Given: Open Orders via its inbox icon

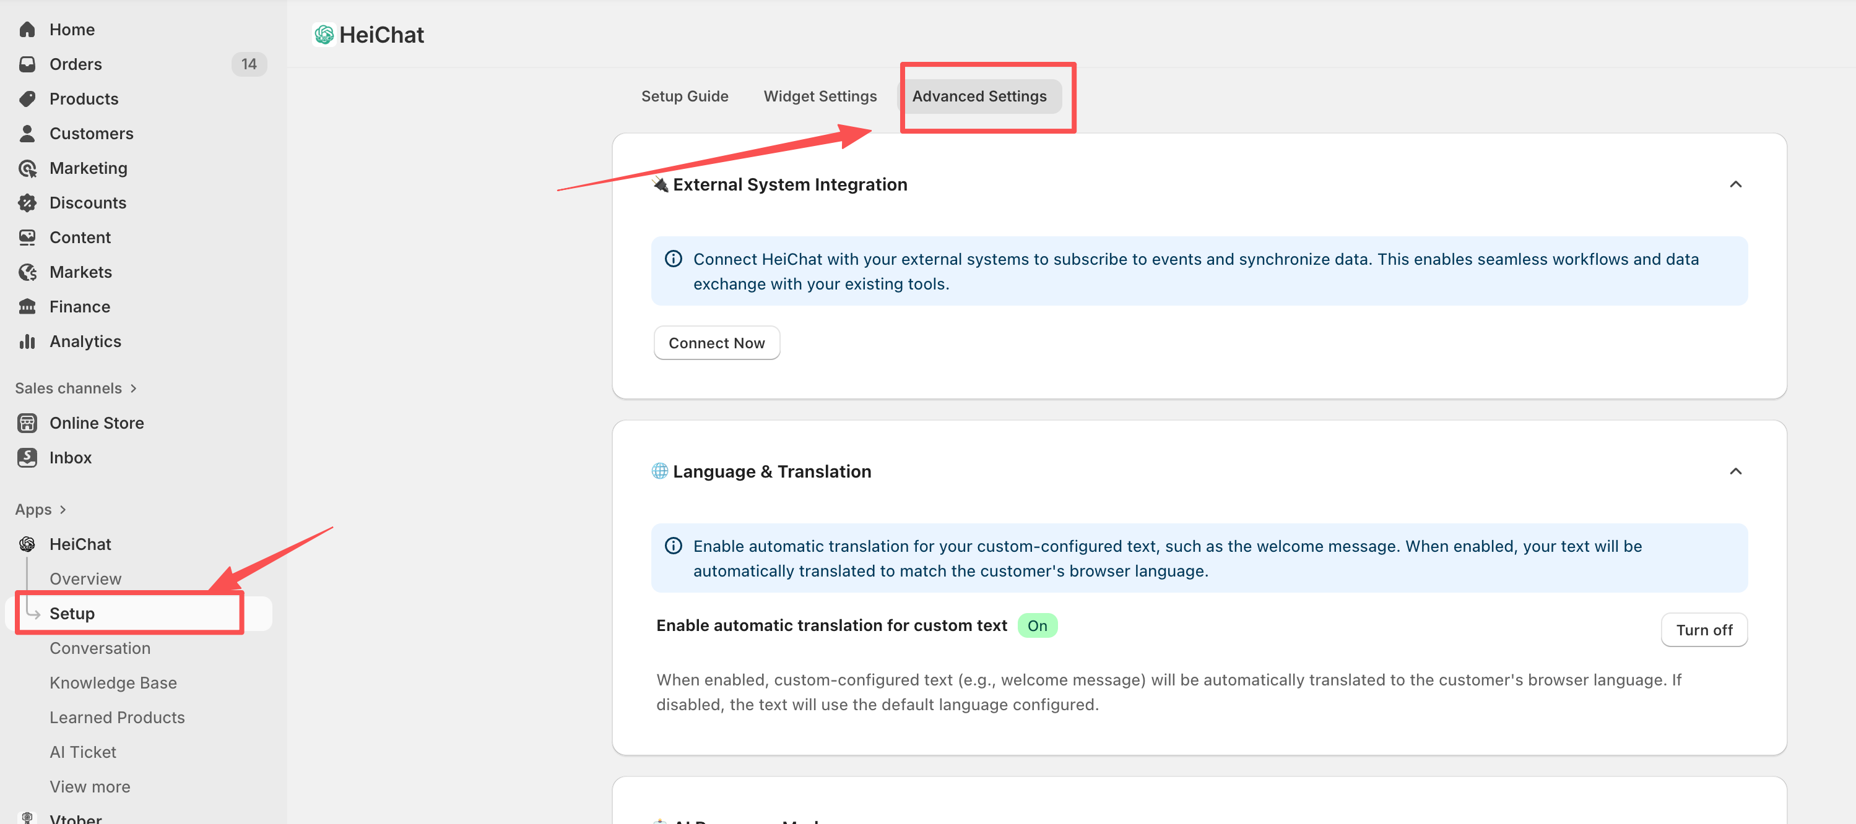Looking at the screenshot, I should click(27, 64).
